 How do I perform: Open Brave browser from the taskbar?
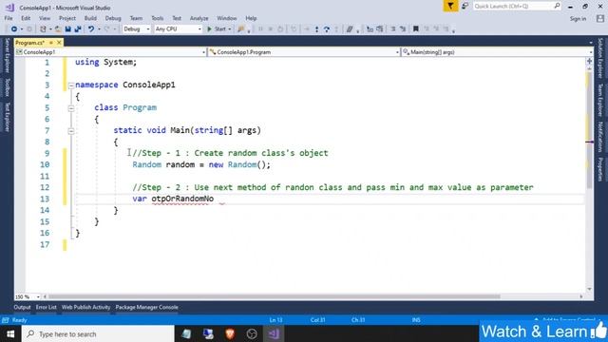pos(230,333)
